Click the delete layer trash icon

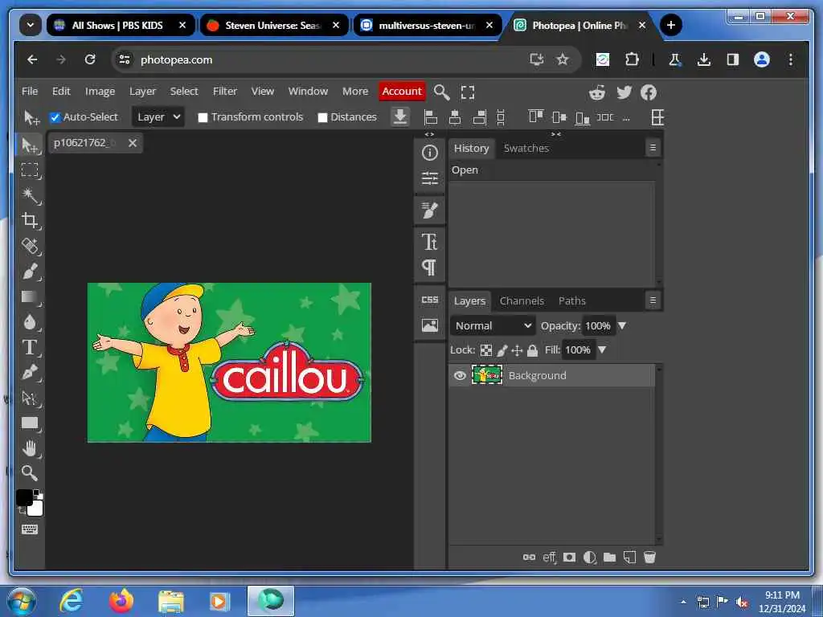[649, 558]
